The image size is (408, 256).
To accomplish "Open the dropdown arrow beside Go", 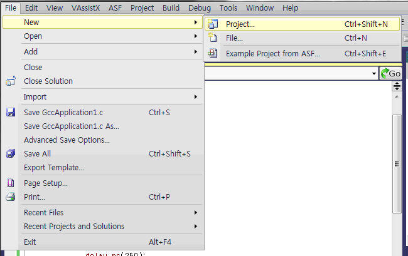I will (374, 74).
